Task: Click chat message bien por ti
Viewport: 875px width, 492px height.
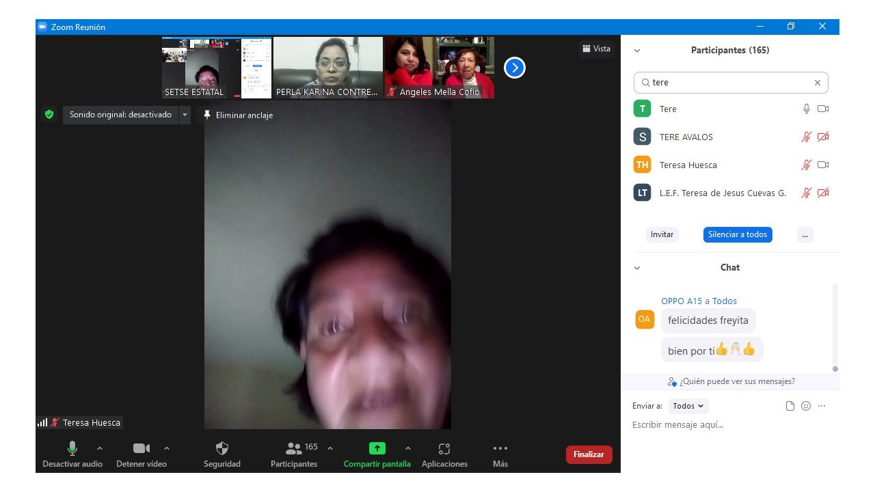Action: click(712, 350)
